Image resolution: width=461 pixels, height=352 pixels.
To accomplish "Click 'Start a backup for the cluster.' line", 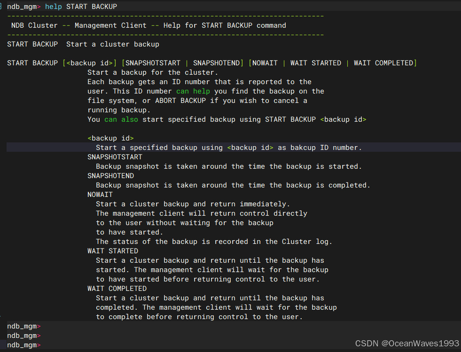I will (x=153, y=72).
